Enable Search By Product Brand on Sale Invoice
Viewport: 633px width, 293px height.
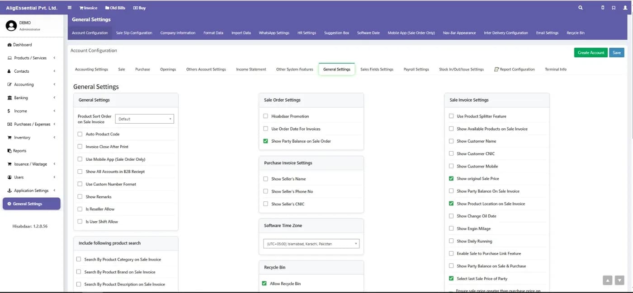point(79,272)
